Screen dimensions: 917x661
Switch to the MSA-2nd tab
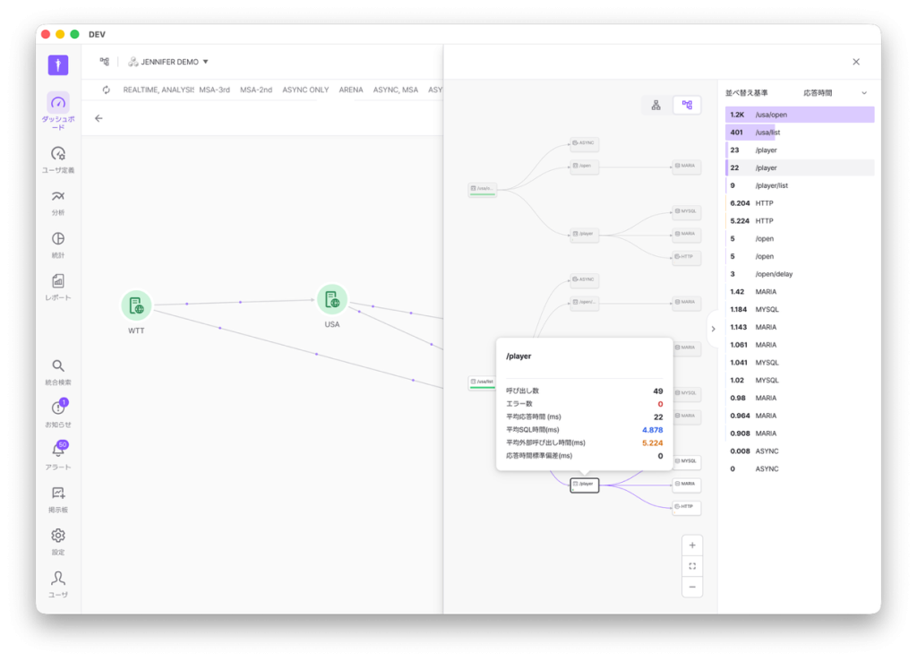pos(256,90)
